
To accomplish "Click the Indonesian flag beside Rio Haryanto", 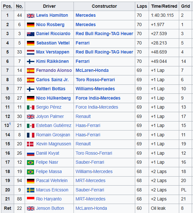I will pyautogui.click(x=31, y=199).
